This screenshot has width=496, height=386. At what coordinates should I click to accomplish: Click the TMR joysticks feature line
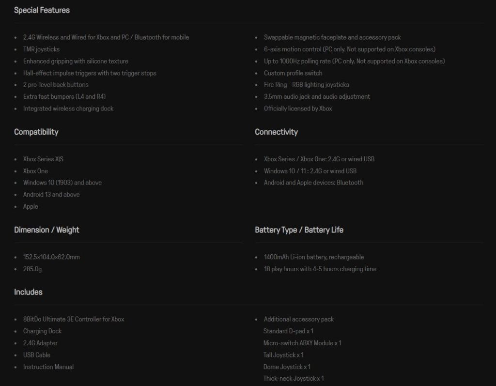pyautogui.click(x=41, y=49)
